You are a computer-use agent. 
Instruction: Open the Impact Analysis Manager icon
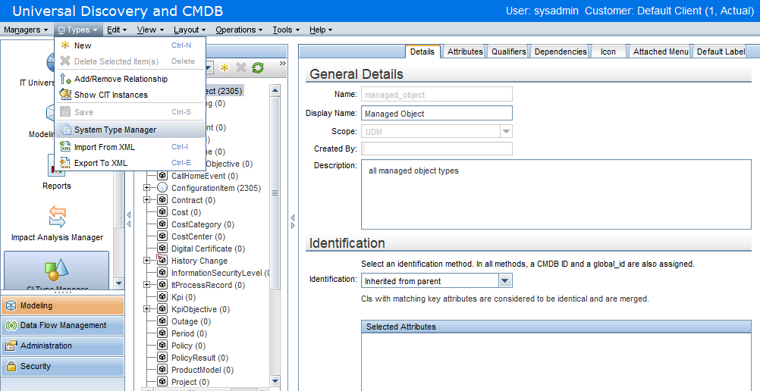coord(57,217)
